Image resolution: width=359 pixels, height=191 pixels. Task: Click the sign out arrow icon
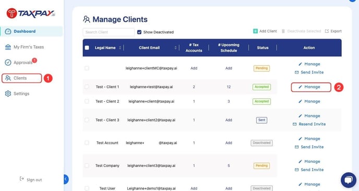tap(22, 178)
